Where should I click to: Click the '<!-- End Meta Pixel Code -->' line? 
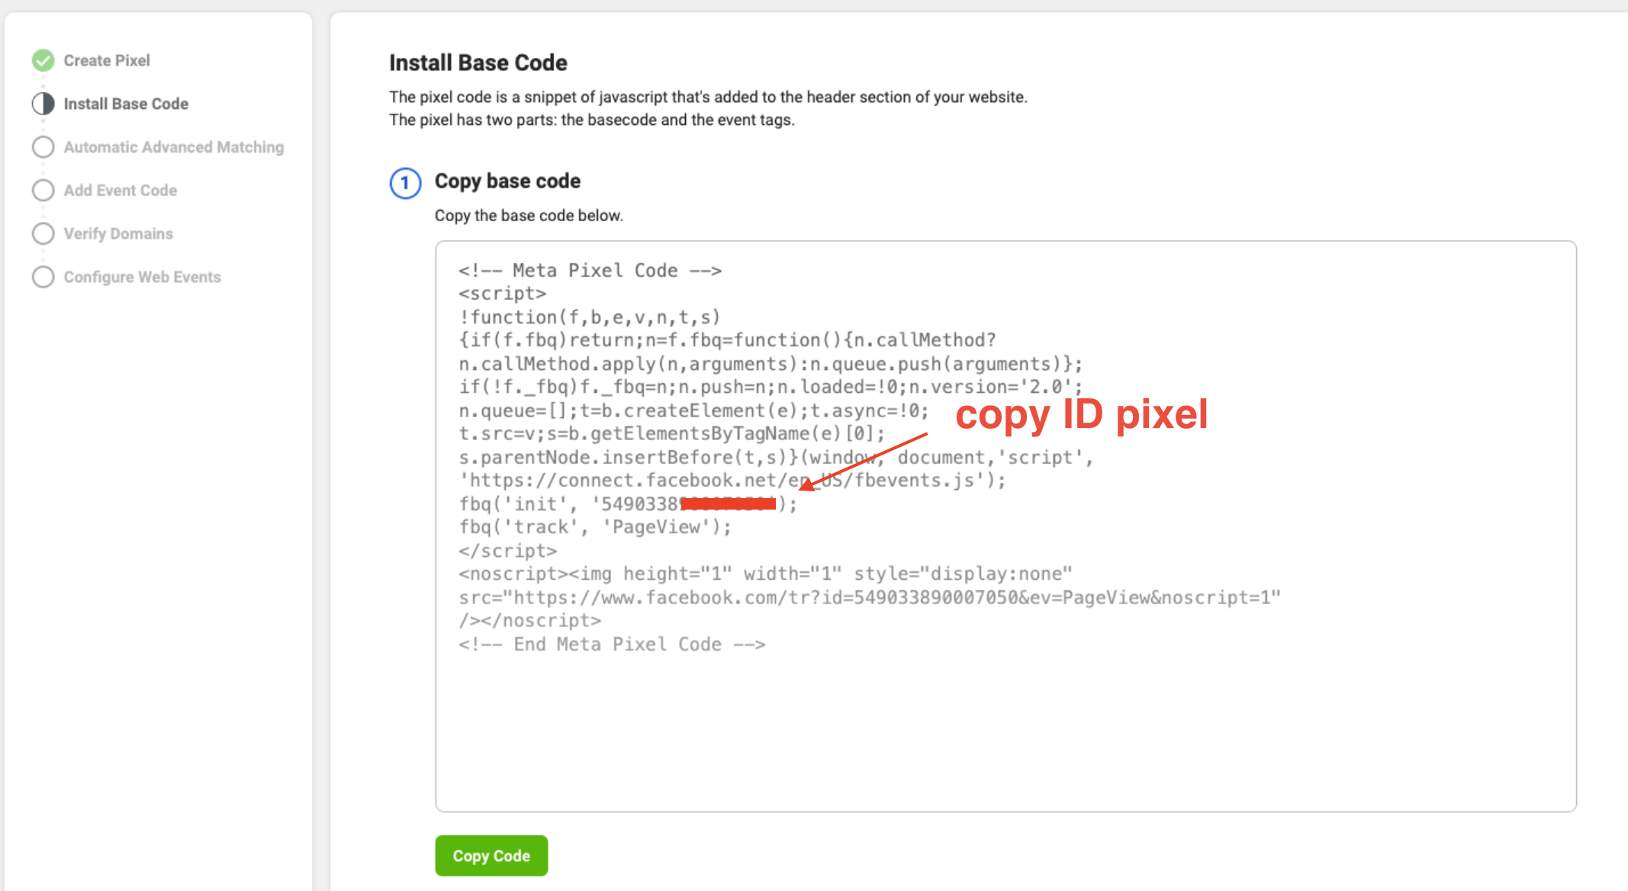tap(612, 645)
